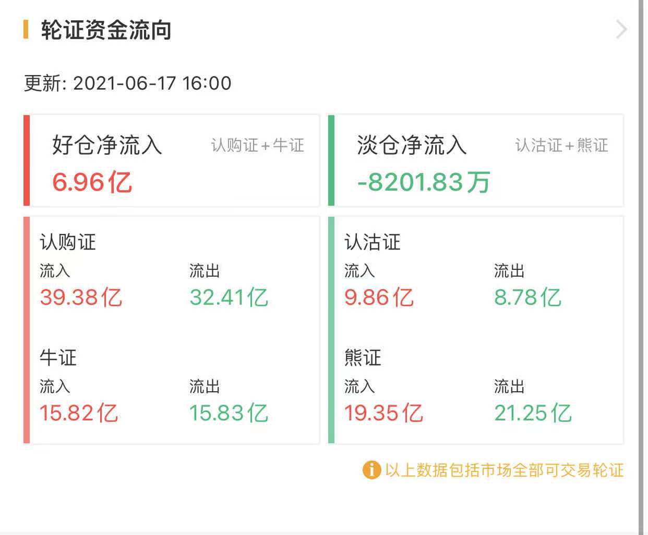Tap the 熊证 heading
This screenshot has width=648, height=535.
point(363,358)
